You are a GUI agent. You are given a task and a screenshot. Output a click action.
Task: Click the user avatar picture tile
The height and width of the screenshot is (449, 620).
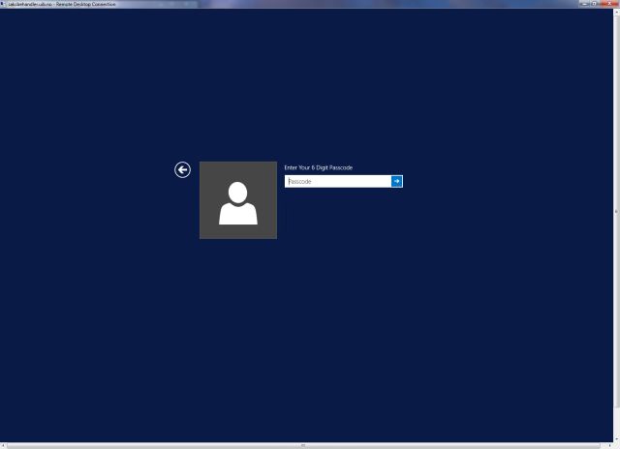point(238,200)
